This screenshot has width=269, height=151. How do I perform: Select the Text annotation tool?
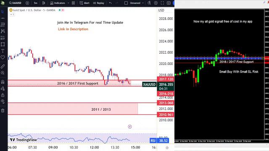pos(3,51)
